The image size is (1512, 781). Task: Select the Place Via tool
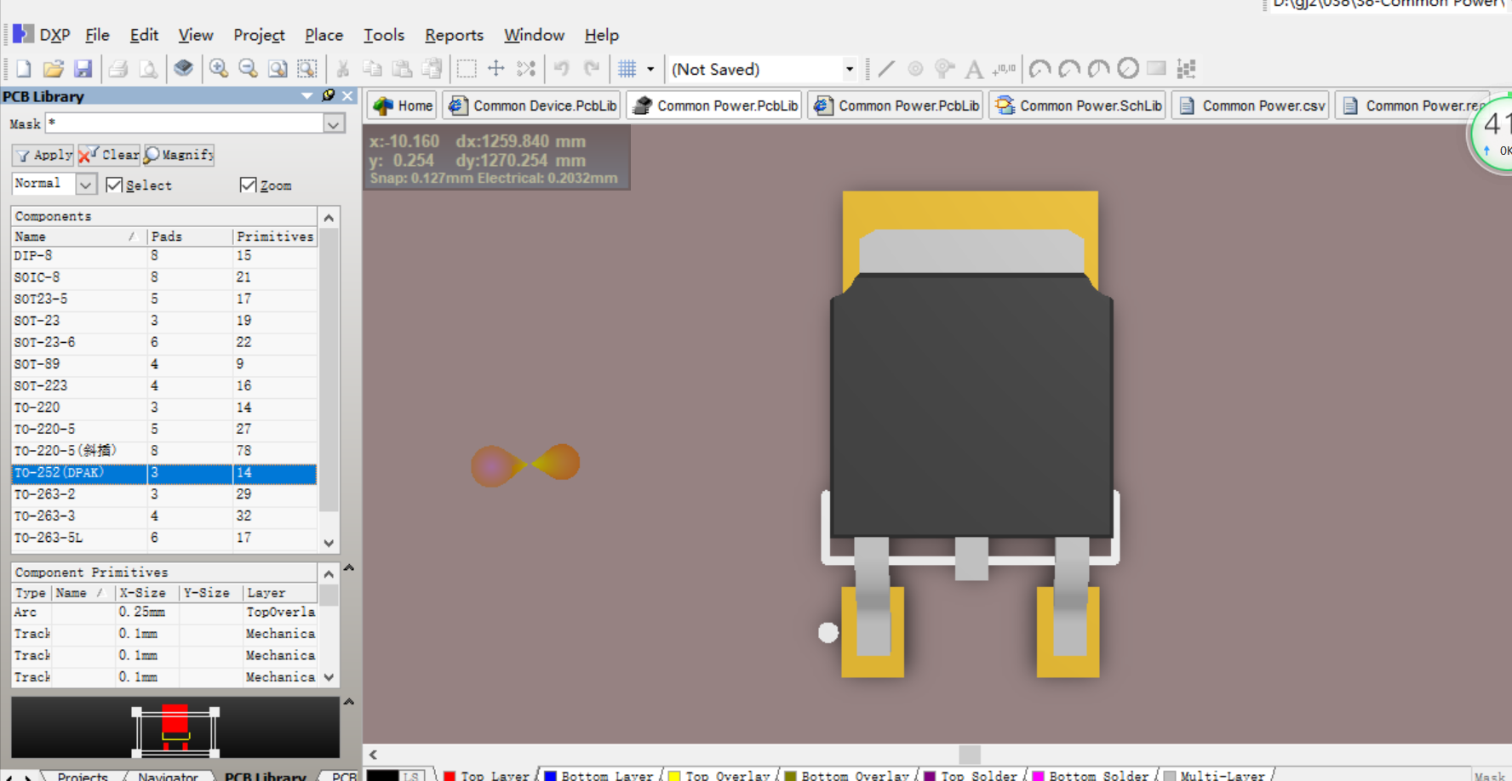(x=944, y=69)
